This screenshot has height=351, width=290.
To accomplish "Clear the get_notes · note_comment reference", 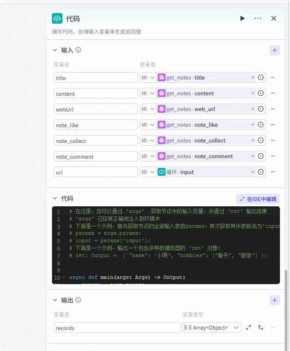I will coord(253,156).
